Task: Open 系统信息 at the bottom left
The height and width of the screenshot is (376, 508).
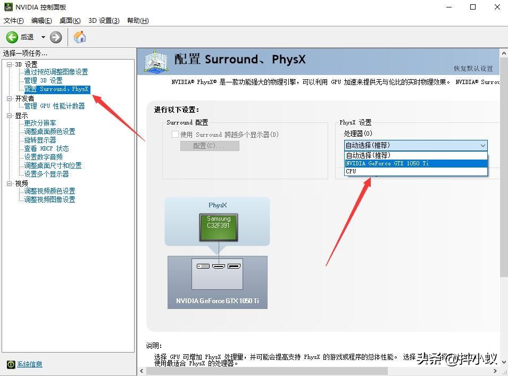Action: 29,364
